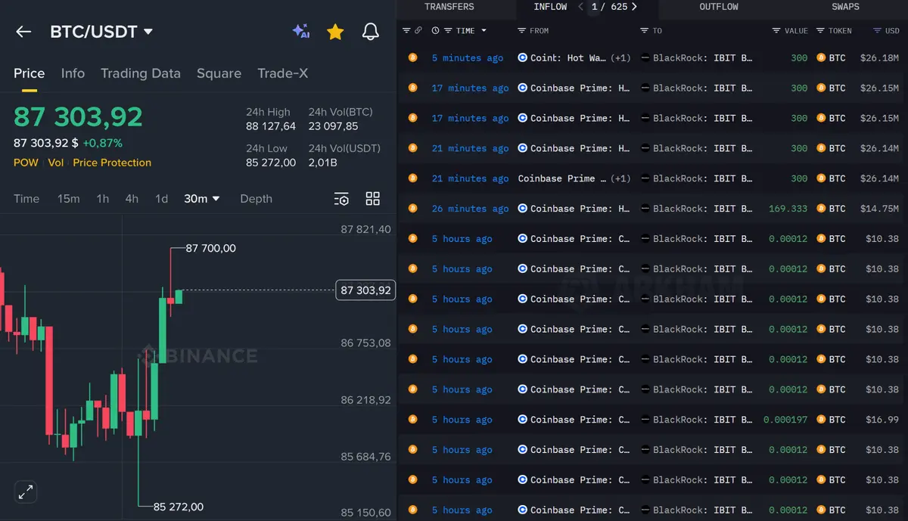Viewport: 908px width, 521px height.
Task: Select the 1h chart interval
Action: (x=103, y=199)
